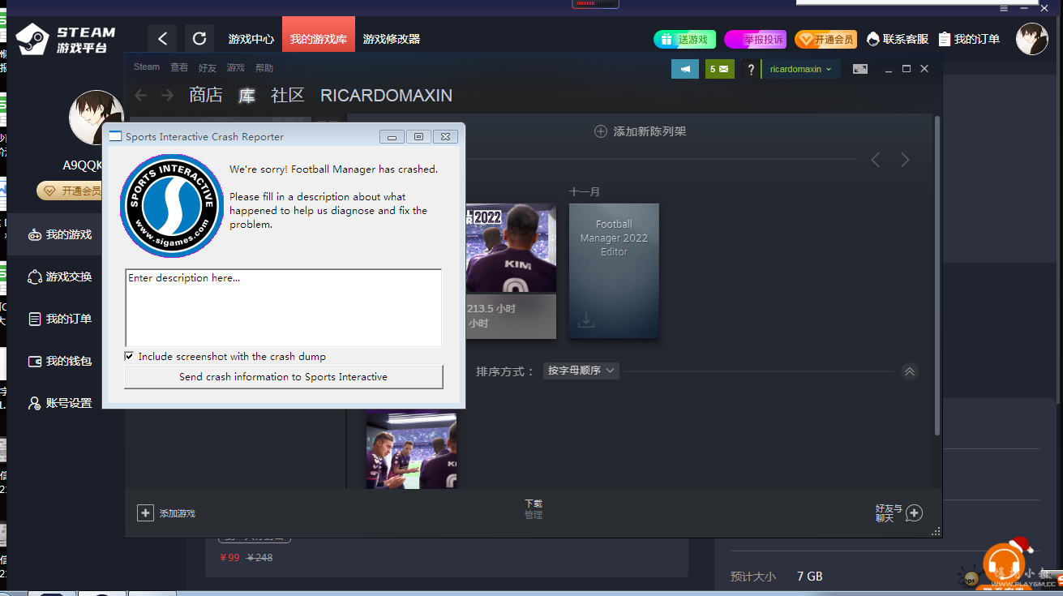Click the Steam library vertical scrollbar

coord(938,275)
